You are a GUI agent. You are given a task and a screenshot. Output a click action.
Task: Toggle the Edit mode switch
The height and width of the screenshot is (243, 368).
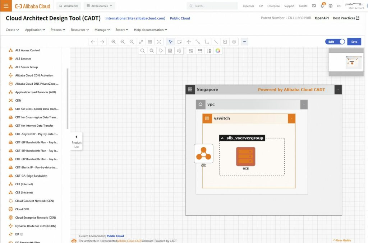click(x=335, y=42)
